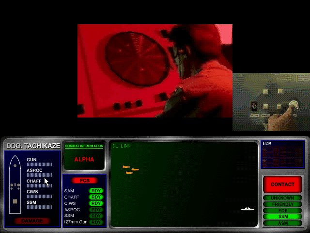Screen dimensions: 310x233
Task: Click the button-press video inset
Action: (271, 102)
